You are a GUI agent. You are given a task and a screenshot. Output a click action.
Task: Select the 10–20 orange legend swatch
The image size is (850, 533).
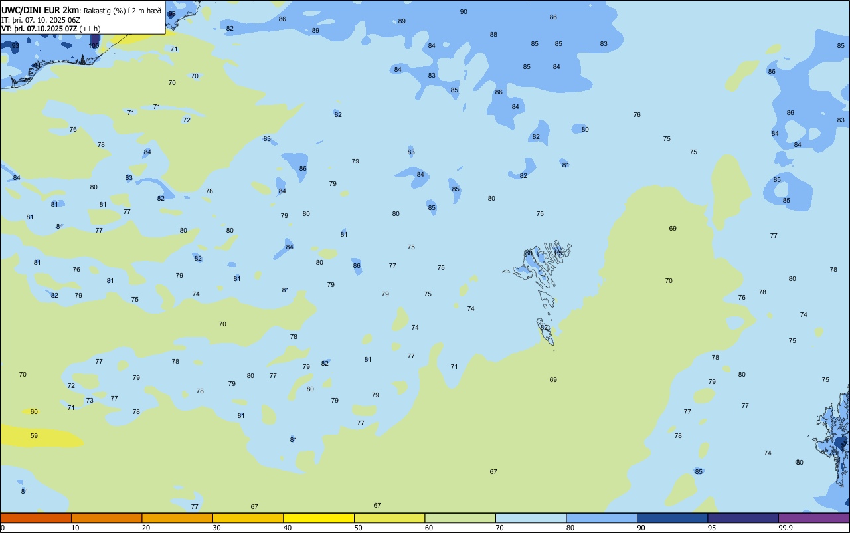coord(106,518)
